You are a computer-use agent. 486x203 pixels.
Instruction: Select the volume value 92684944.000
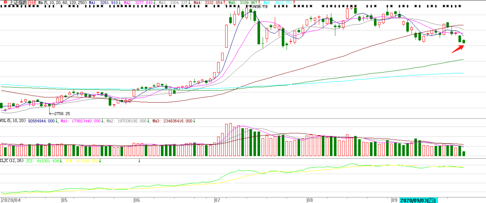pyautogui.click(x=42, y=121)
